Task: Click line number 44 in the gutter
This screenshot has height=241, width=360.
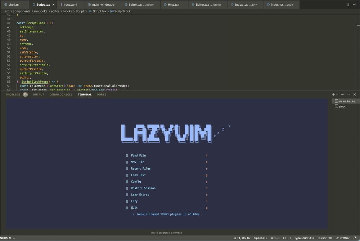Action: click(9, 23)
